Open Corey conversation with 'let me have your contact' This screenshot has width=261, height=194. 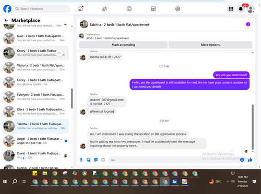[x=35, y=53]
